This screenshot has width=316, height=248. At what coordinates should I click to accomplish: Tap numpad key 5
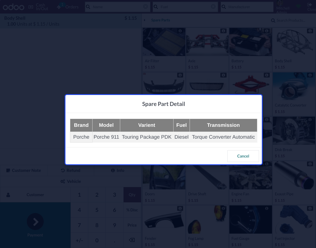[x=97, y=210]
